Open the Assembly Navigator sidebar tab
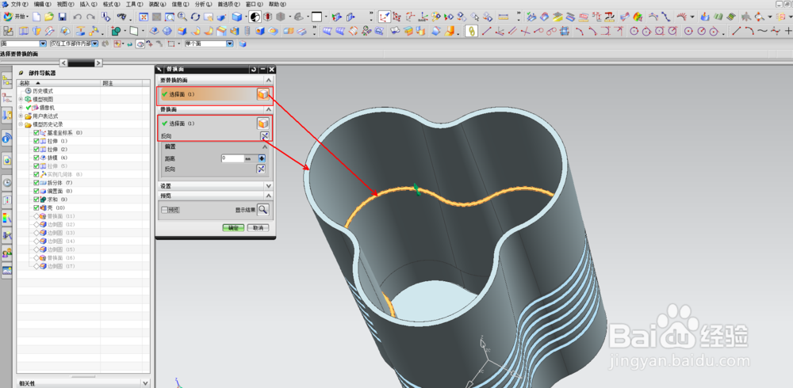 coord(6,80)
